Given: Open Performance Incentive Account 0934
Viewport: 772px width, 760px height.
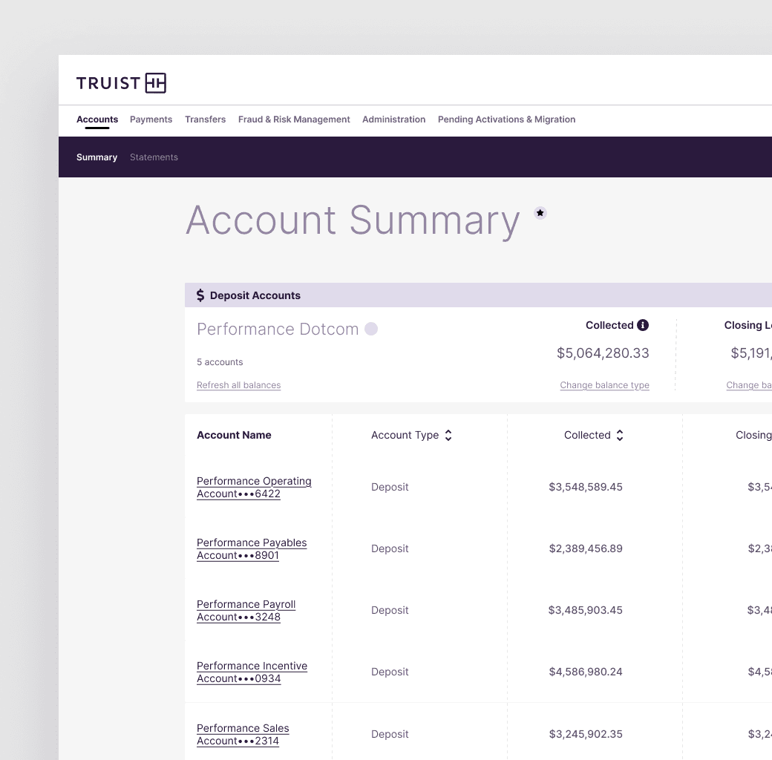Looking at the screenshot, I should coord(252,672).
